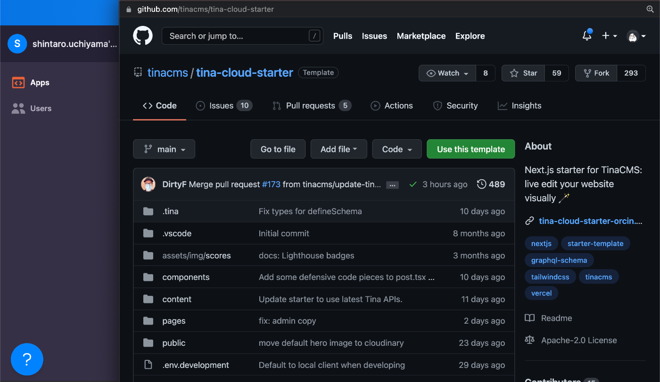This screenshot has width=660, height=382.
Task: Click stargazers count 59
Action: point(557,73)
